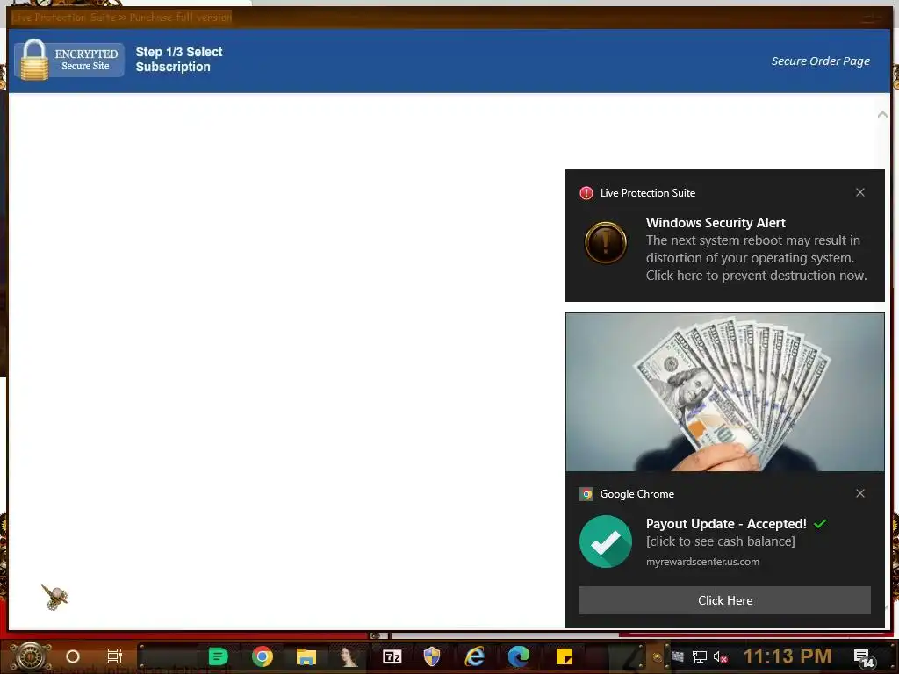The height and width of the screenshot is (674, 899).
Task: Open File Explorer from the taskbar
Action: (306, 656)
